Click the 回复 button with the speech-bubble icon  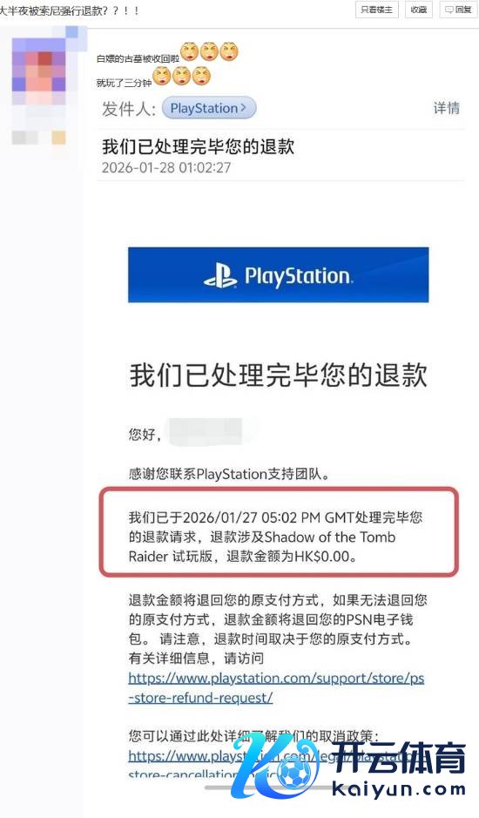(x=458, y=10)
